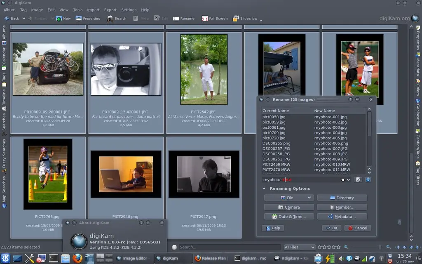Collapse the Renaming Options section
Image resolution: width=422 pixels, height=264 pixels.
(x=263, y=188)
